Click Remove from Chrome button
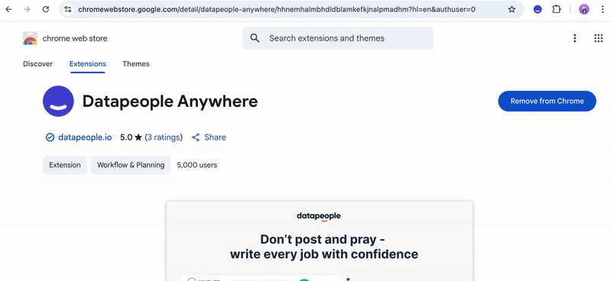 [x=547, y=102]
